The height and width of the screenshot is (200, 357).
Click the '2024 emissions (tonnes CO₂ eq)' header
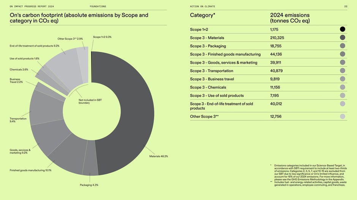tap(290, 18)
